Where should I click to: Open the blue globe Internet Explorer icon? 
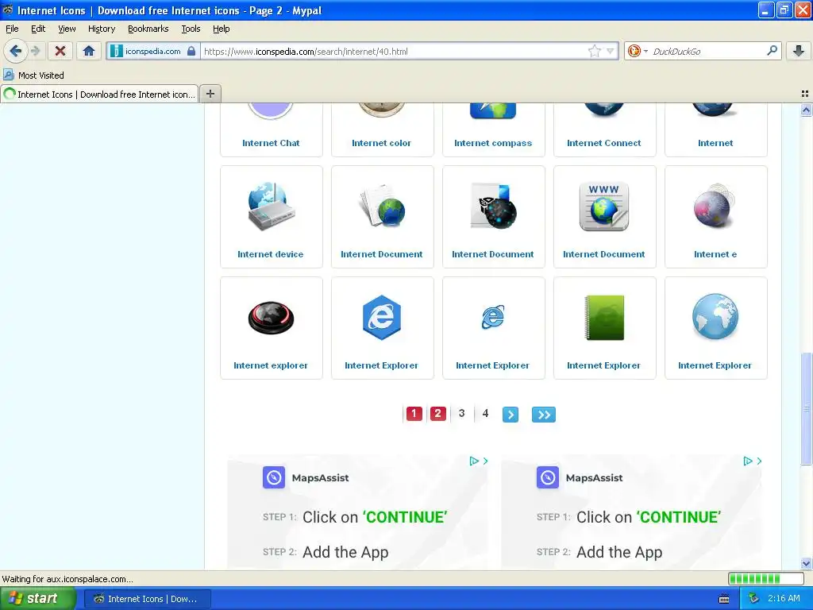[x=715, y=316]
